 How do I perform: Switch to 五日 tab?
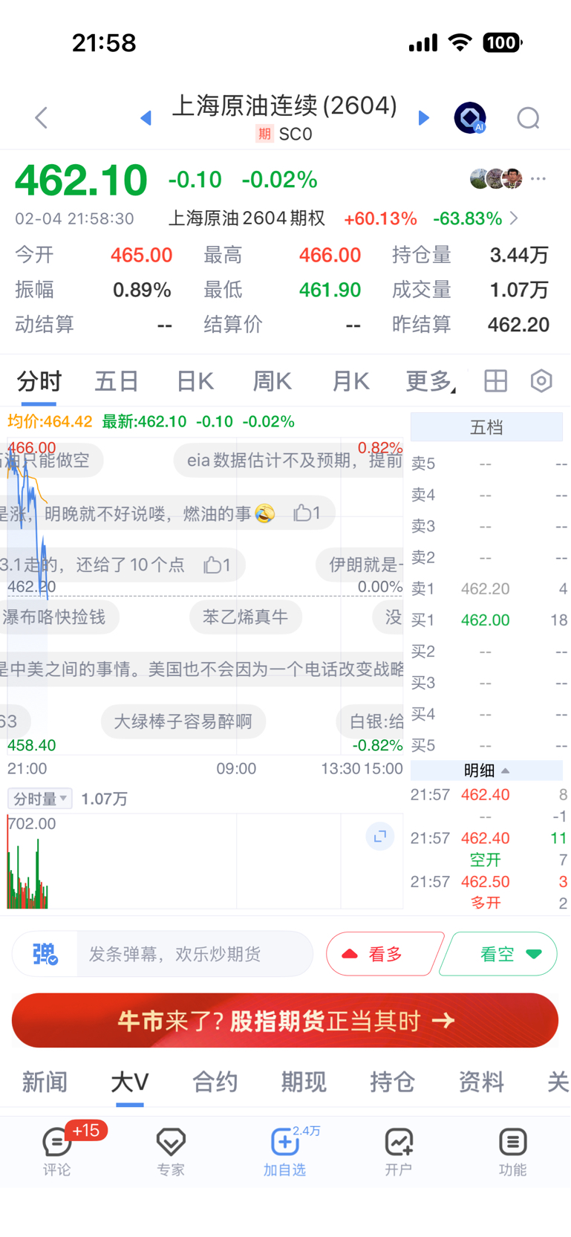pyautogui.click(x=117, y=381)
